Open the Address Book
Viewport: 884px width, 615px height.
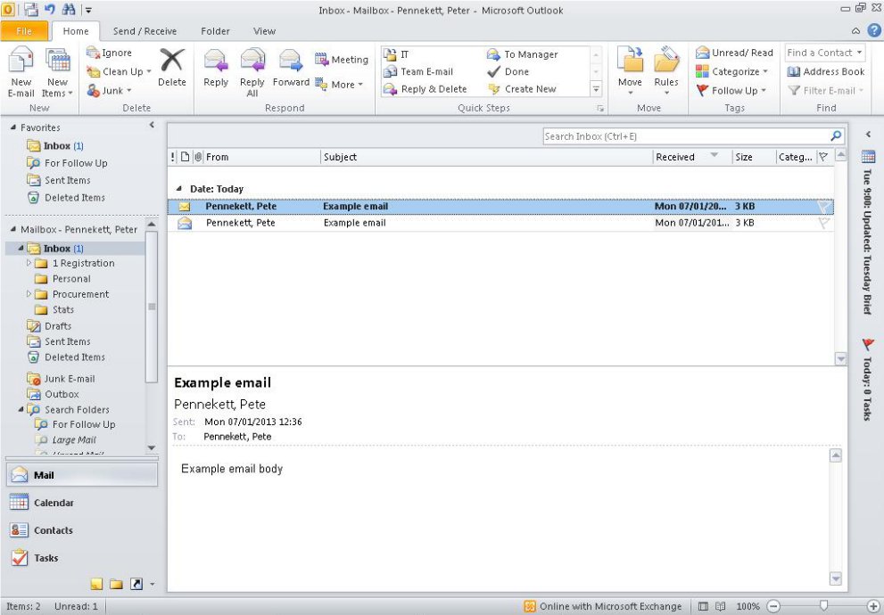(x=825, y=71)
